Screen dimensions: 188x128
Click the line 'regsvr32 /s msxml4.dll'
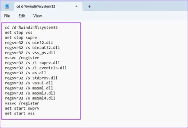[x=30, y=98]
